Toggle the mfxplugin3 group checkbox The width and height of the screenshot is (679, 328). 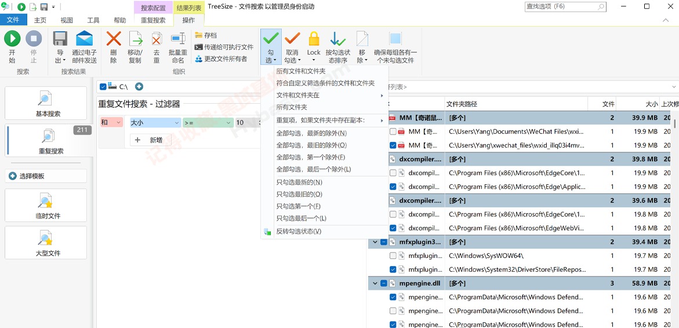(x=384, y=242)
